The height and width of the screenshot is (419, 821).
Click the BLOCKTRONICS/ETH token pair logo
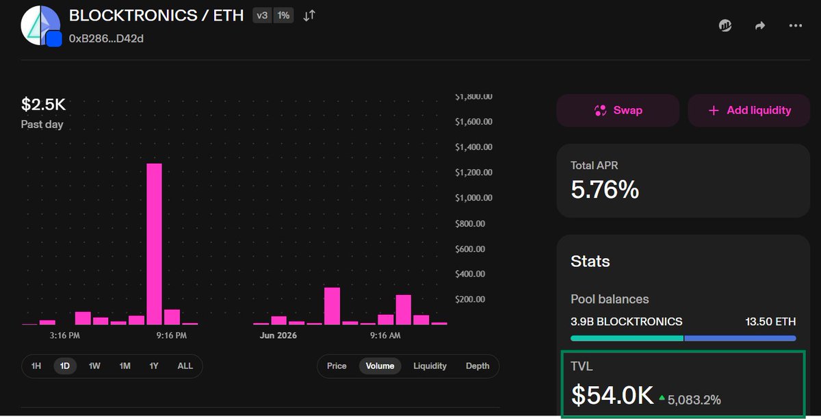[40, 25]
